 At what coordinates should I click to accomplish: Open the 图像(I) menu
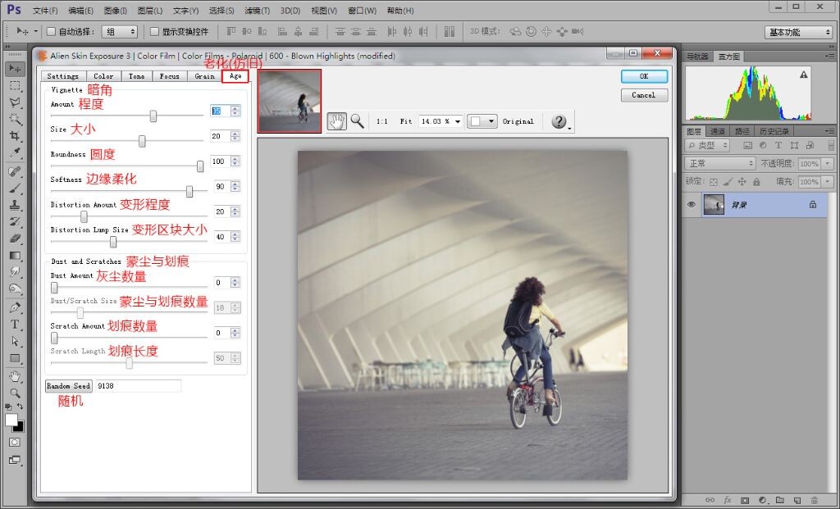tap(115, 10)
